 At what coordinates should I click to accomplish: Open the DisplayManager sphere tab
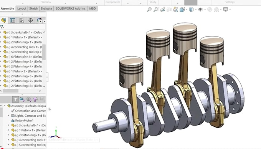(40, 20)
